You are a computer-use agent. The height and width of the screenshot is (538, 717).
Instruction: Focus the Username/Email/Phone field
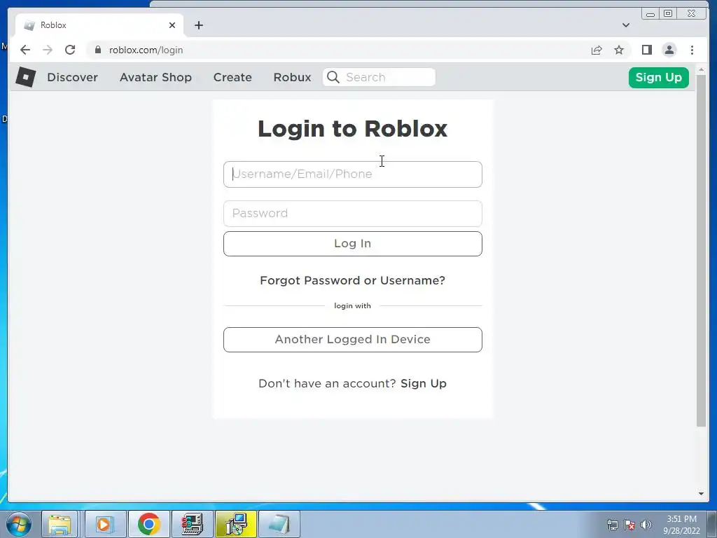coord(353,174)
